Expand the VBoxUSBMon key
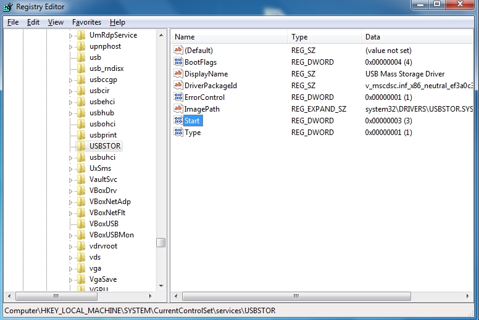The image size is (479, 320). tap(70, 236)
